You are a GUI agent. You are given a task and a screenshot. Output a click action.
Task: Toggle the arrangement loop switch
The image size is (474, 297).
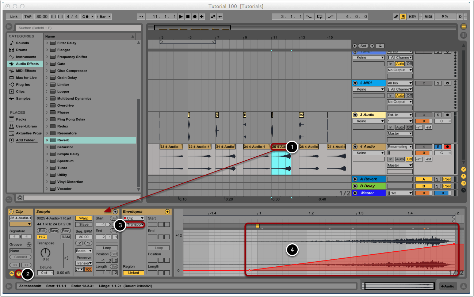click(320, 17)
